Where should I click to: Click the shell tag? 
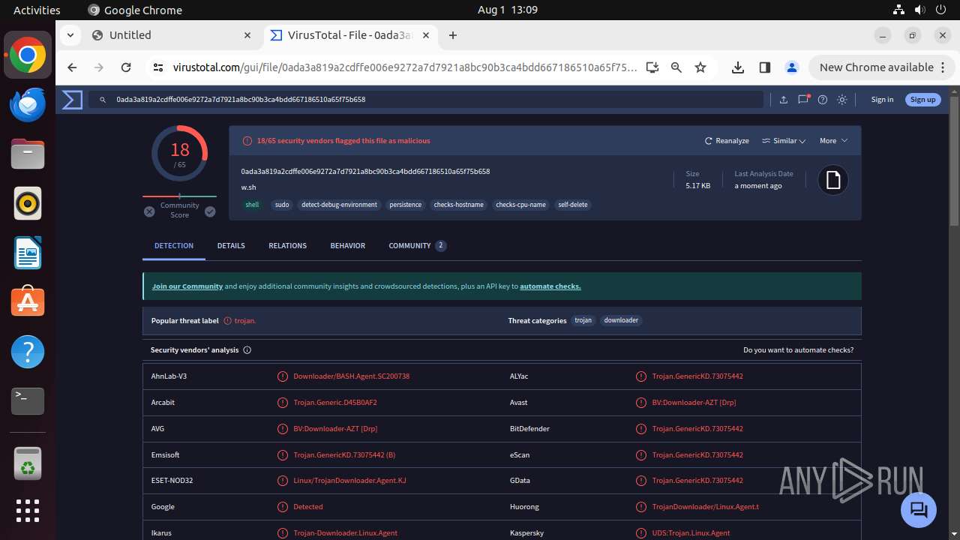(253, 205)
